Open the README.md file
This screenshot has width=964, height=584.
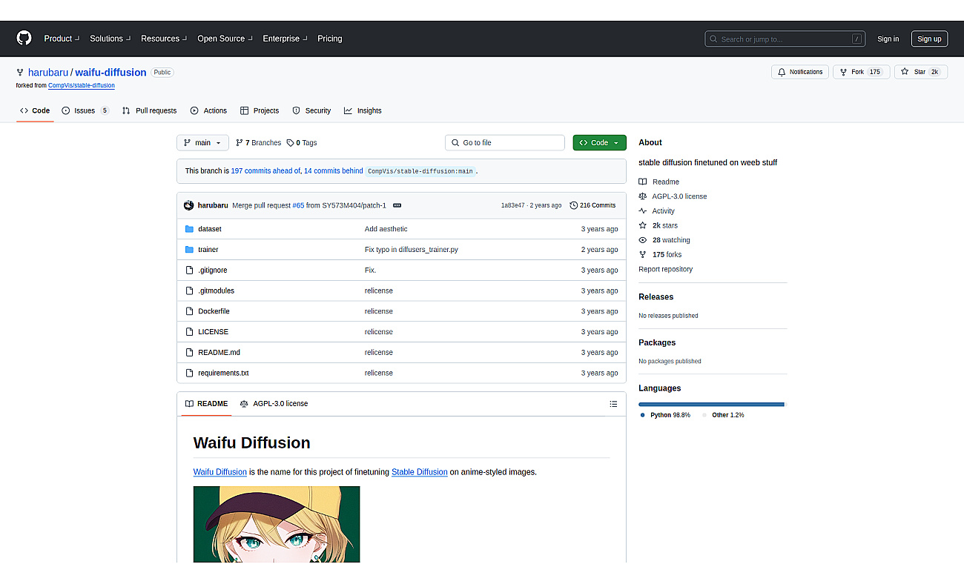click(219, 353)
